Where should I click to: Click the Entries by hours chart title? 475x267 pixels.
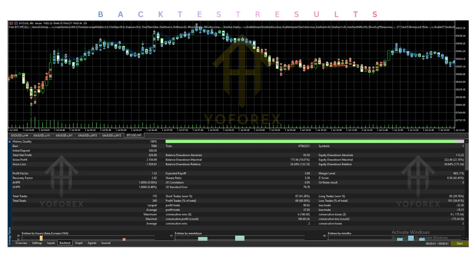[x=45, y=233]
